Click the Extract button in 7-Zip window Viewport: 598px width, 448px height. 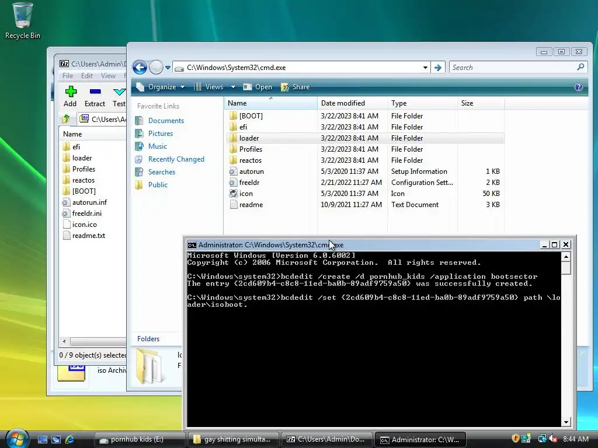pos(95,96)
